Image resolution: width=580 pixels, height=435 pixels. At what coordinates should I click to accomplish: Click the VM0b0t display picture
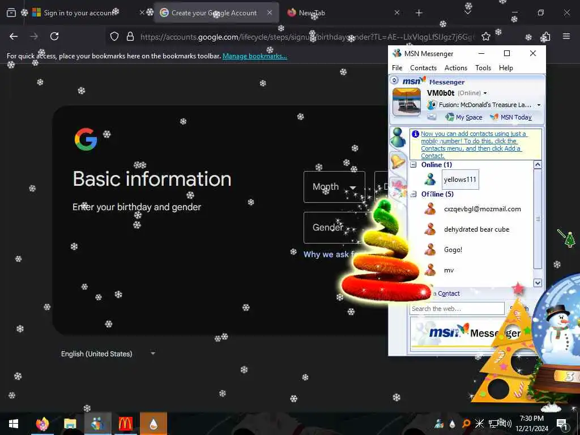point(407,102)
